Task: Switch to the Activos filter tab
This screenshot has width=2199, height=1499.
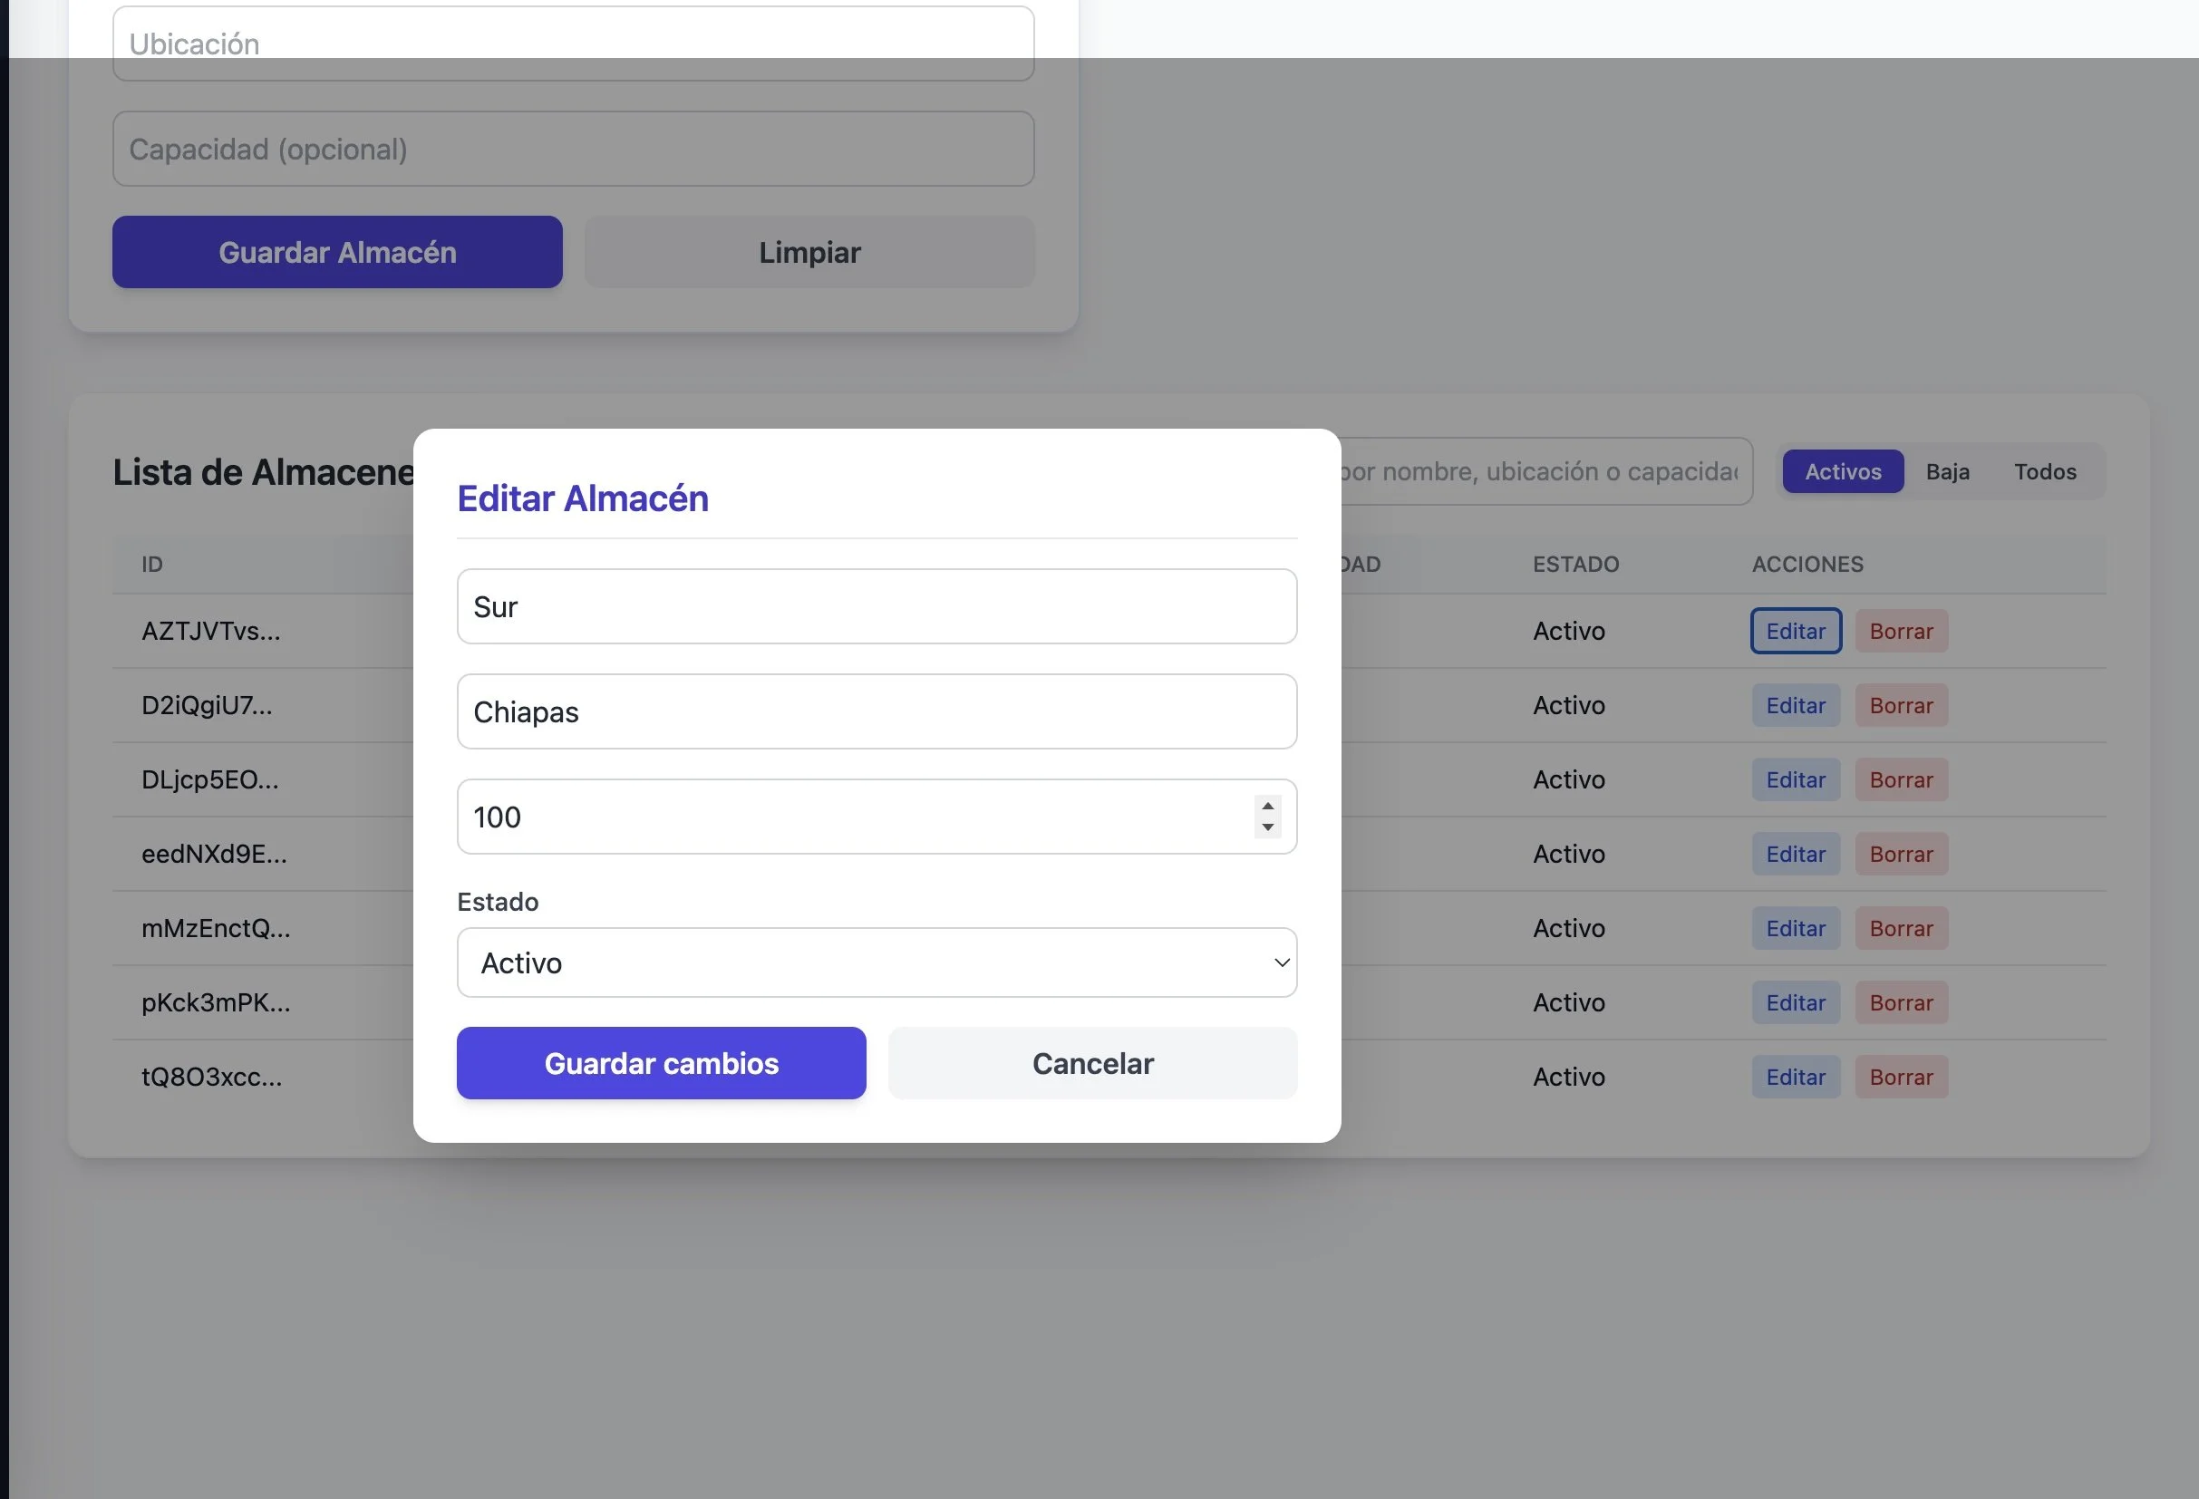Action: (x=1842, y=471)
